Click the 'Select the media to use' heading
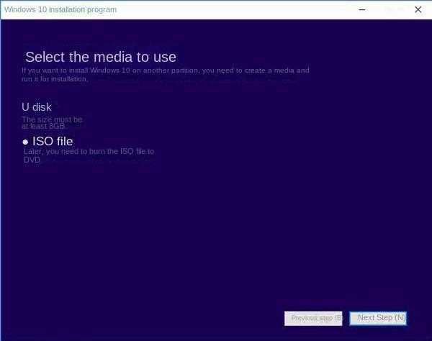 click(x=101, y=58)
